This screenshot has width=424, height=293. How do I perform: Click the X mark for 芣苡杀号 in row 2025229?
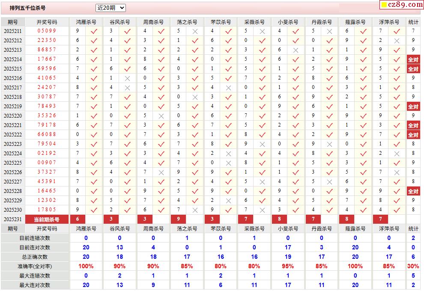(x=228, y=201)
